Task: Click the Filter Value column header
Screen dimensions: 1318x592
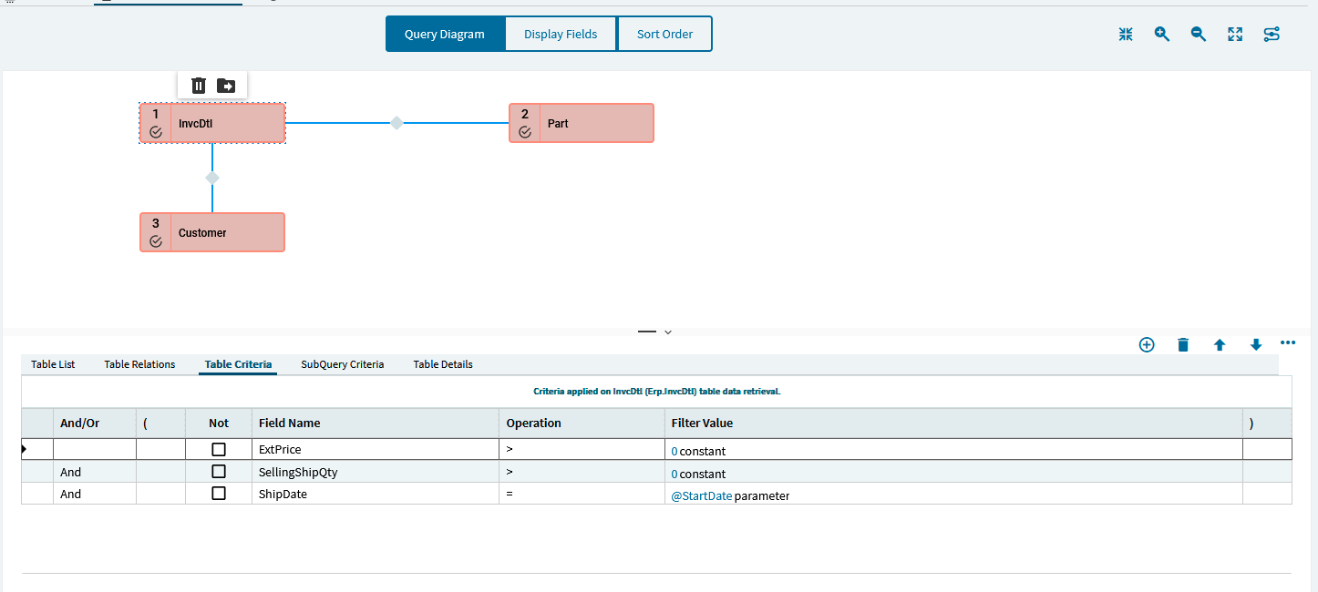Action: point(953,423)
